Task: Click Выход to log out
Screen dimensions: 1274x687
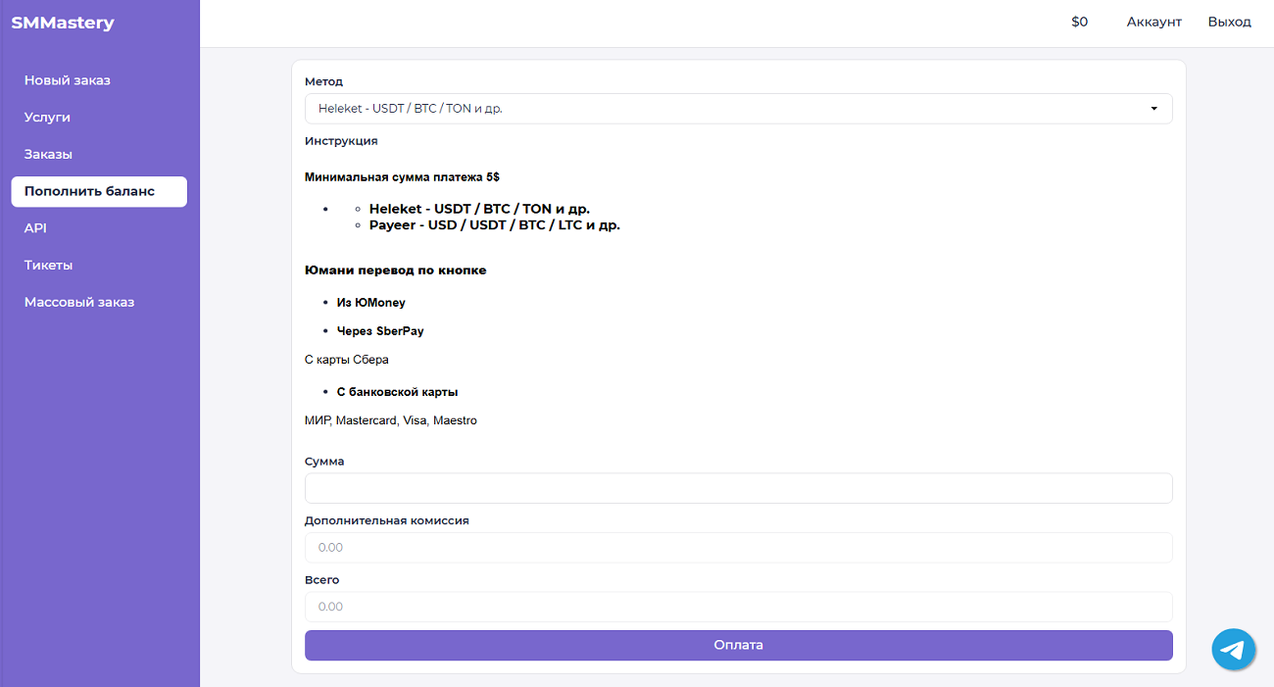Action: (1229, 22)
